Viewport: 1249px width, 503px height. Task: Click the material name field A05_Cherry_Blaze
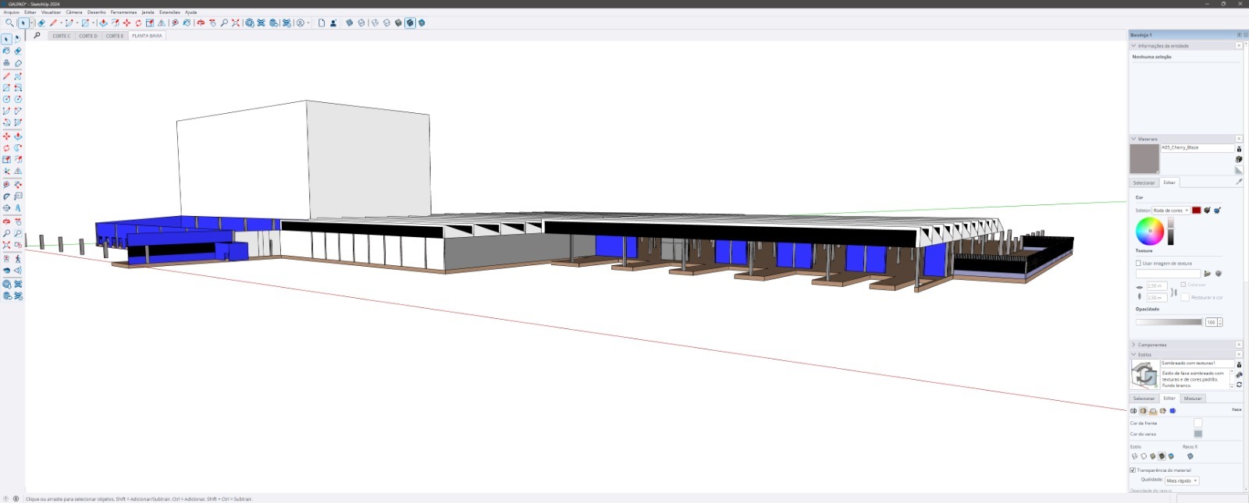1196,147
